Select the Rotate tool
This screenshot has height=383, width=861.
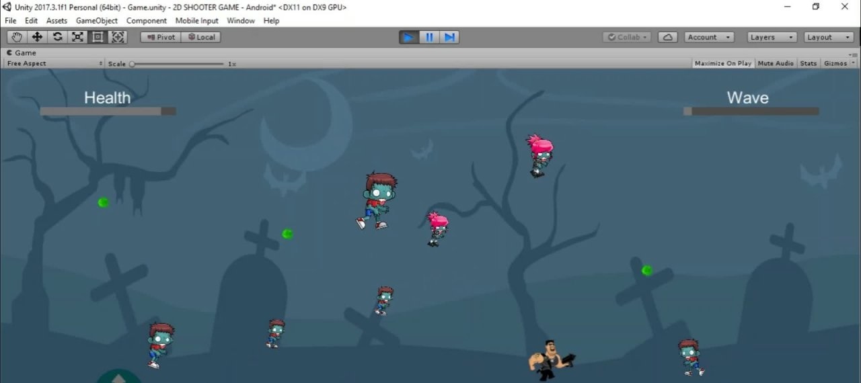coord(57,37)
